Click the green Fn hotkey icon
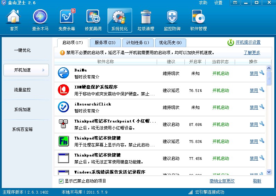The image size is (276, 196). coord(63,141)
